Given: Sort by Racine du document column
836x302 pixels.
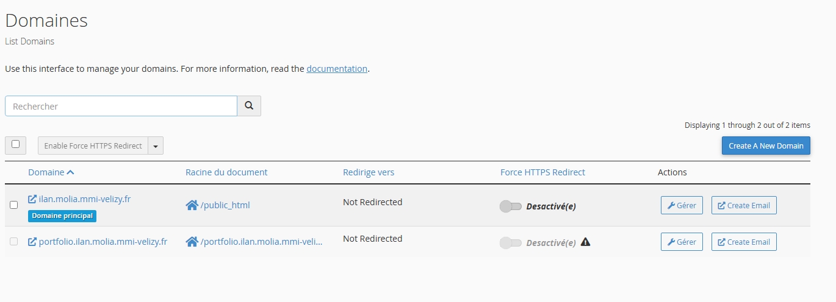Looking at the screenshot, I should [x=226, y=172].
